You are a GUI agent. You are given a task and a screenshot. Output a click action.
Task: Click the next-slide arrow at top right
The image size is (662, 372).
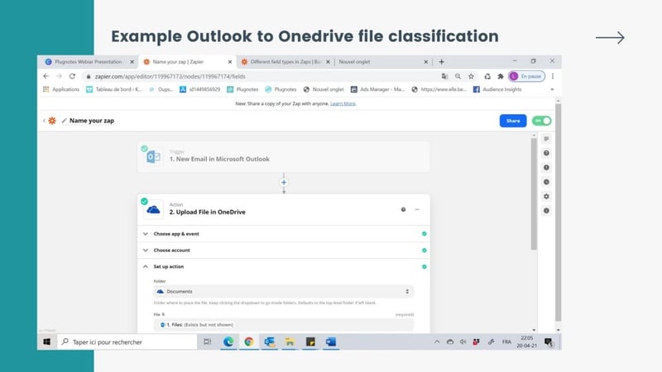(x=610, y=37)
